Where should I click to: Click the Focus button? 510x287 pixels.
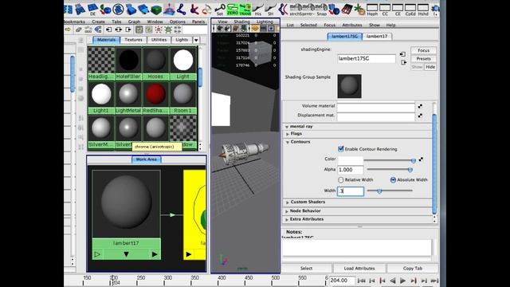(423, 50)
